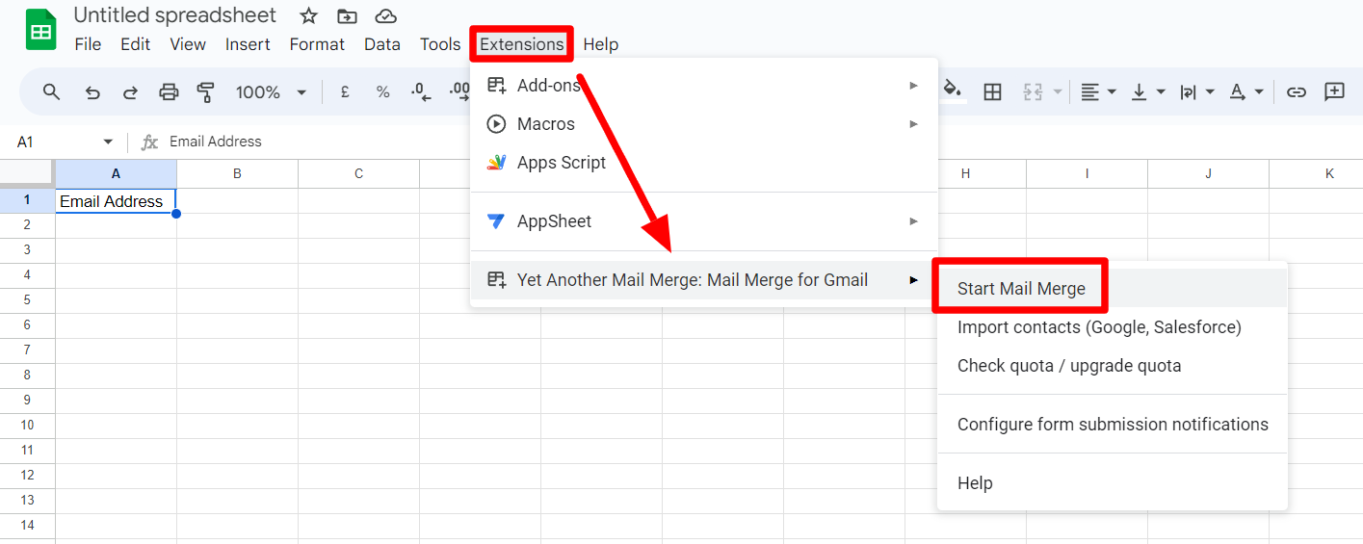Image resolution: width=1363 pixels, height=544 pixels.
Task: Open text wrapping options
Action: pos(1197,91)
